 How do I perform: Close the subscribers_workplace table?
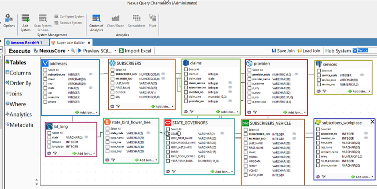(372, 122)
